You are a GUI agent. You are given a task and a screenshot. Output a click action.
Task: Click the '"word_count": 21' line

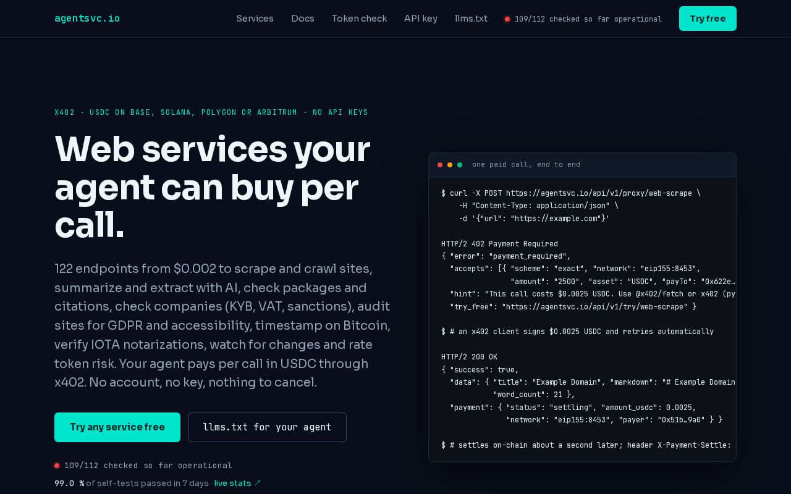pos(534,395)
